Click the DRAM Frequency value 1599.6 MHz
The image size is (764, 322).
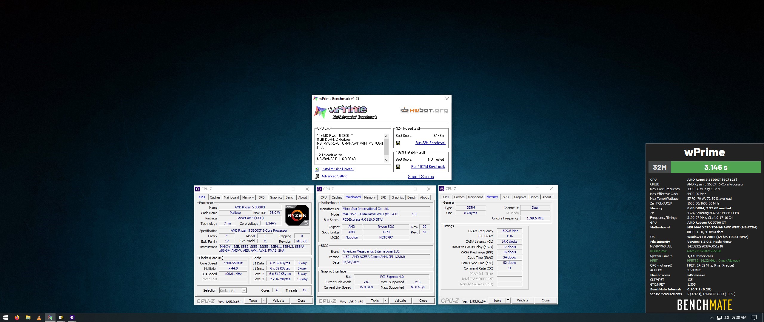pyautogui.click(x=509, y=231)
